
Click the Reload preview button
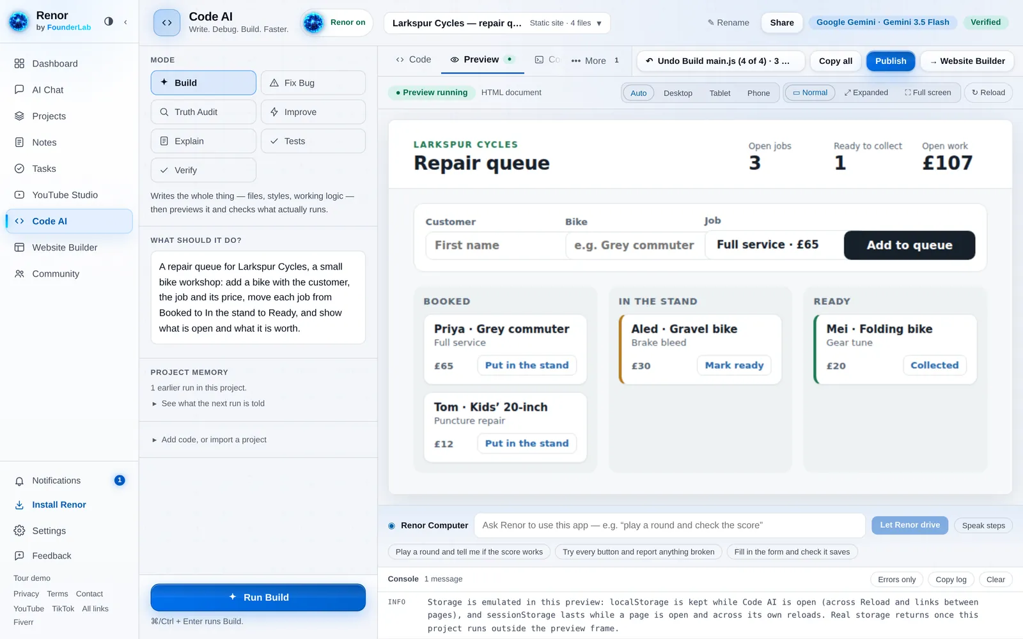point(988,93)
